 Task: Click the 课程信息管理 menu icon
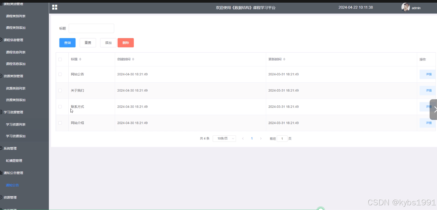pyautogui.click(x=1, y=40)
